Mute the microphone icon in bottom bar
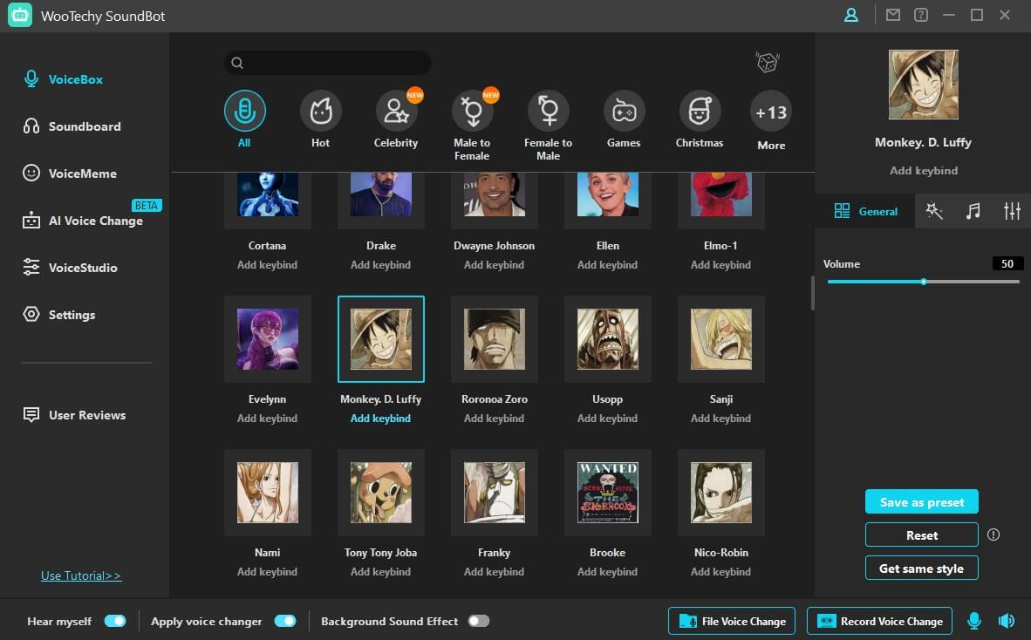The width and height of the screenshot is (1031, 640). (x=974, y=621)
